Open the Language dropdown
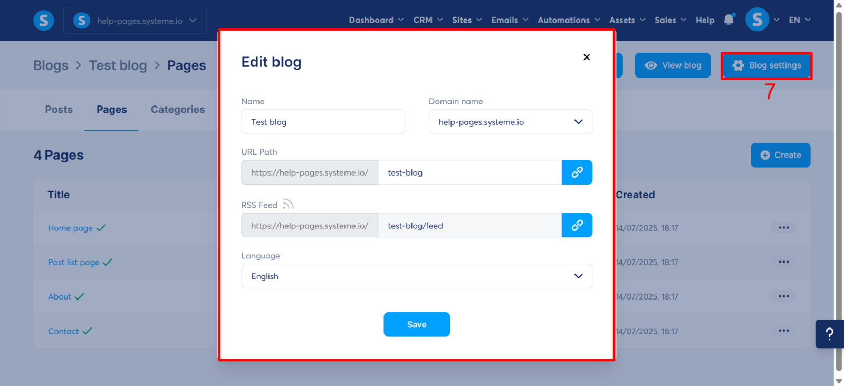This screenshot has width=844, height=386. (417, 276)
